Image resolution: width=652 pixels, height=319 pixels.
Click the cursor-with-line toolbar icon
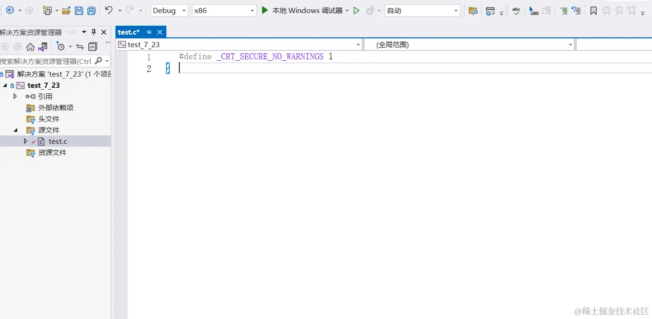coord(534,10)
